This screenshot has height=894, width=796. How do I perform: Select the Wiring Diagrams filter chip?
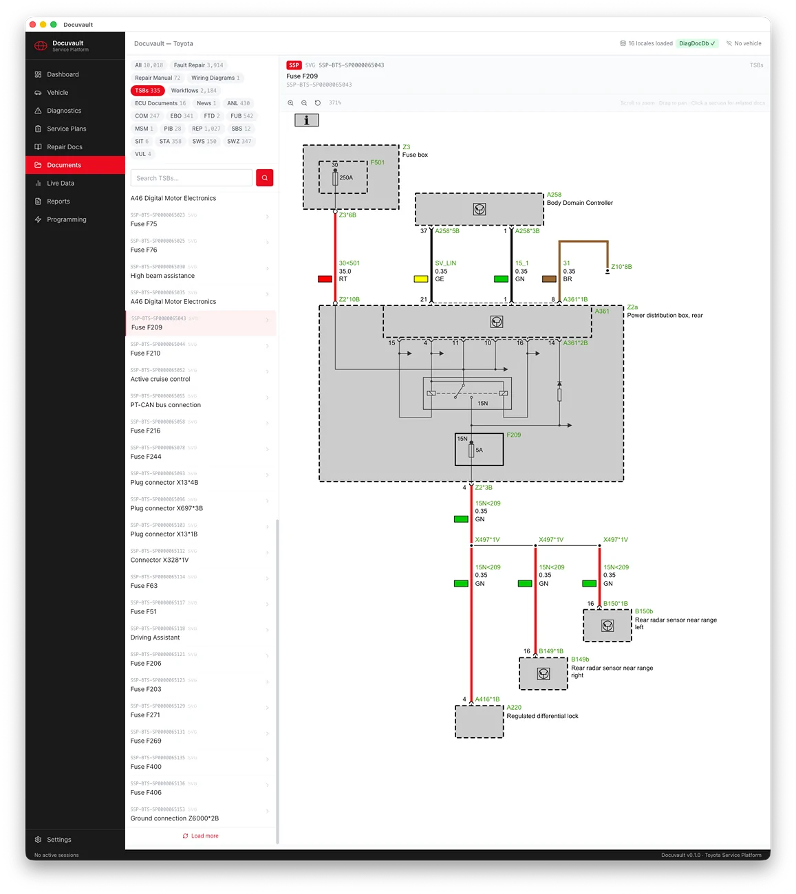click(x=215, y=78)
